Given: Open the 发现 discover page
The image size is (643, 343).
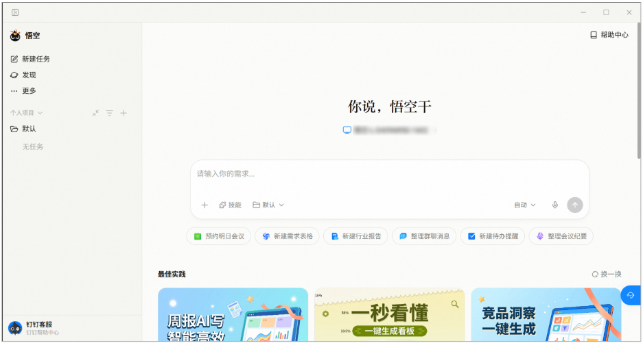Looking at the screenshot, I should pos(23,75).
